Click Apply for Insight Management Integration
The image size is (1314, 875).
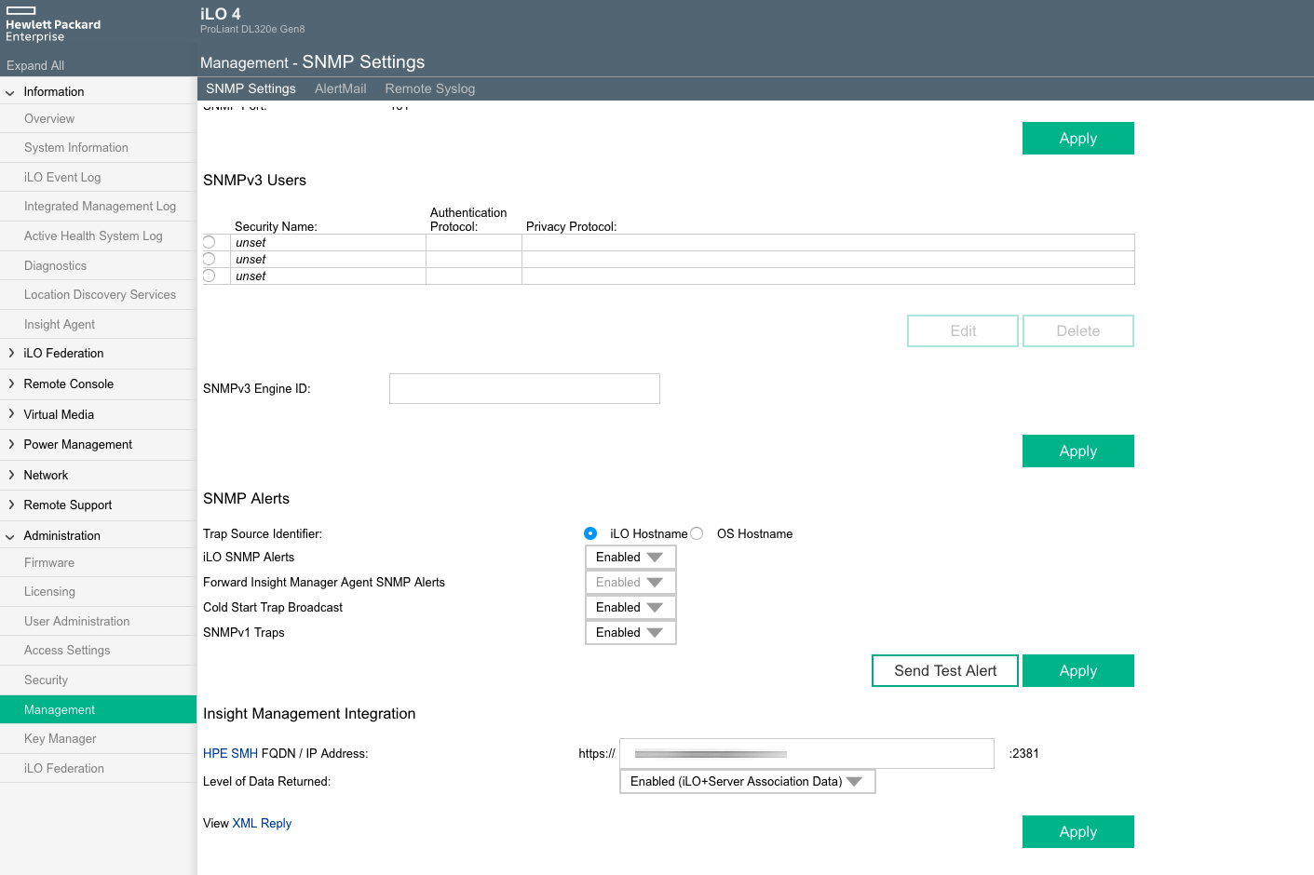coord(1078,831)
